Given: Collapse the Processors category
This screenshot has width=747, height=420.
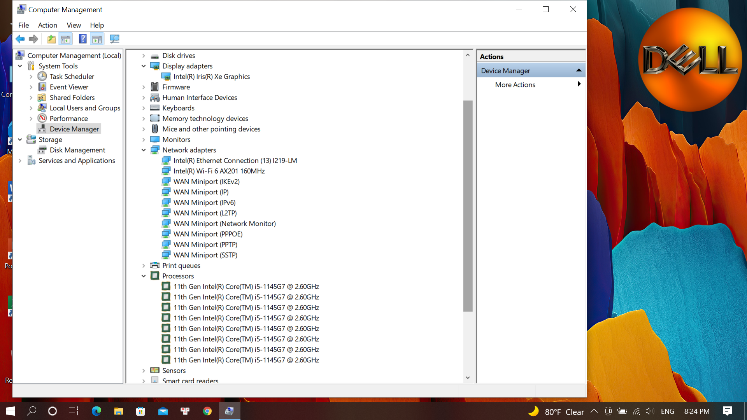Looking at the screenshot, I should pos(144,276).
